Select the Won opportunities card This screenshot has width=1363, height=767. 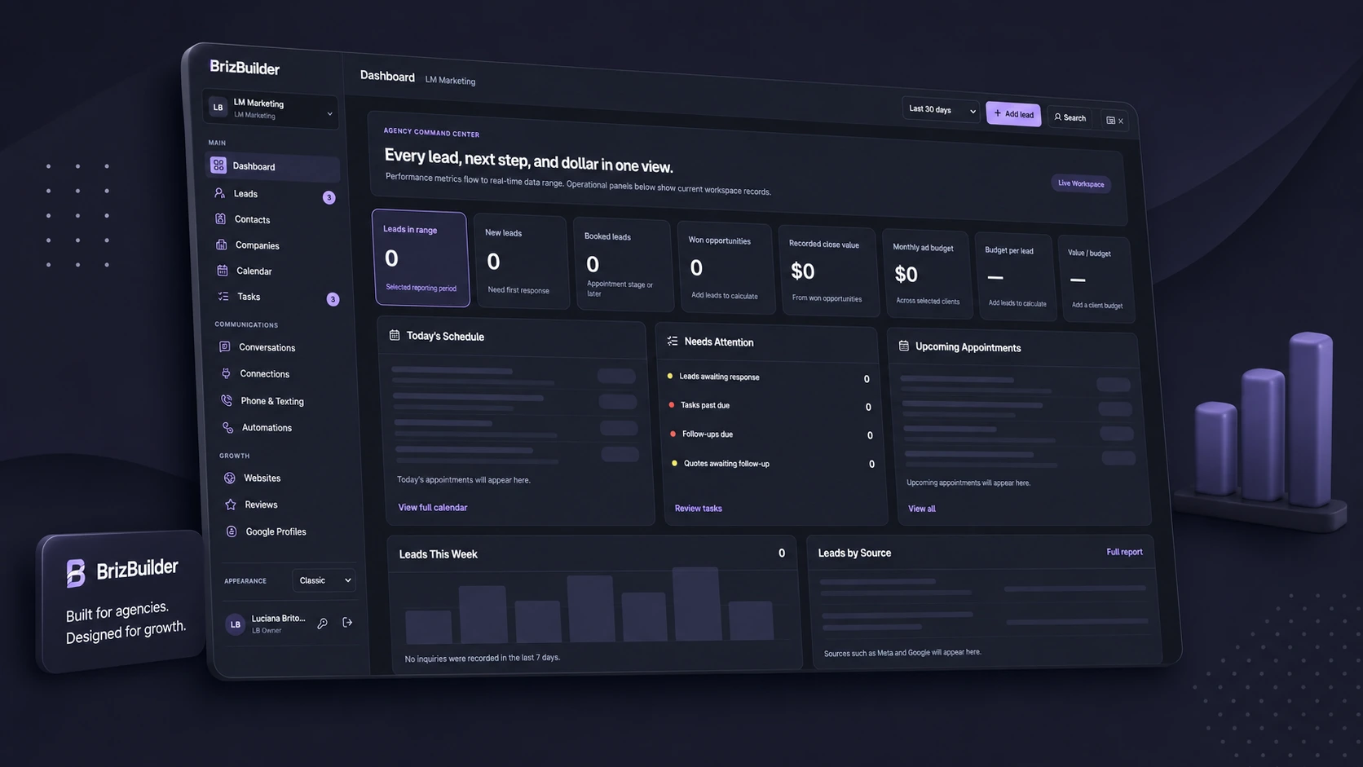[725, 268]
